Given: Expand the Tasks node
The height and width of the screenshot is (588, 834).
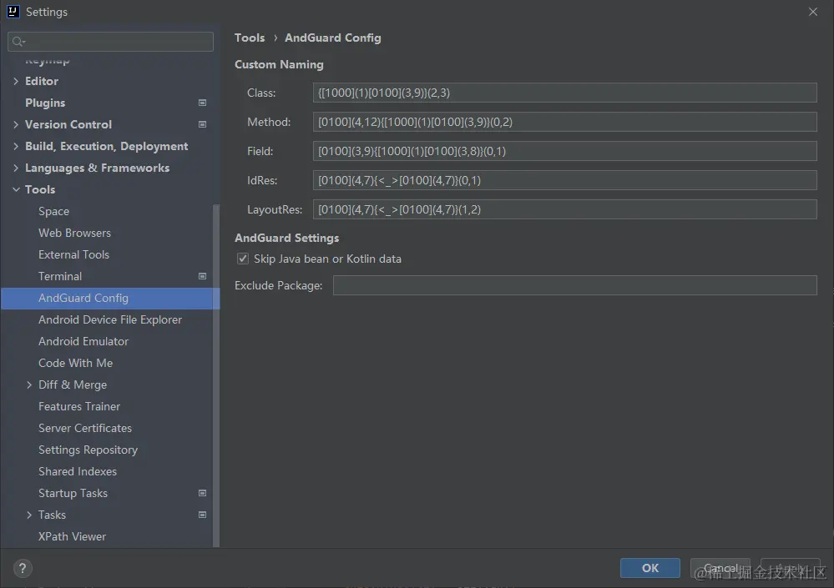Looking at the screenshot, I should (x=28, y=515).
